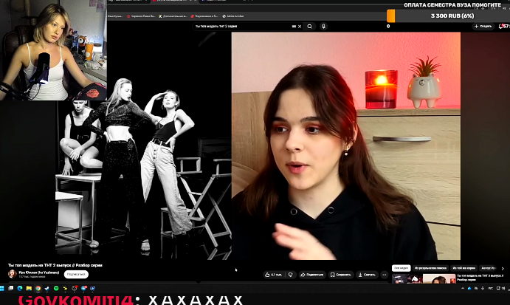Image resolution: width=510 pixels, height=305 pixels.
Task: Open the Ira Yuzhnaya channel avatar
Action: [x=13, y=274]
